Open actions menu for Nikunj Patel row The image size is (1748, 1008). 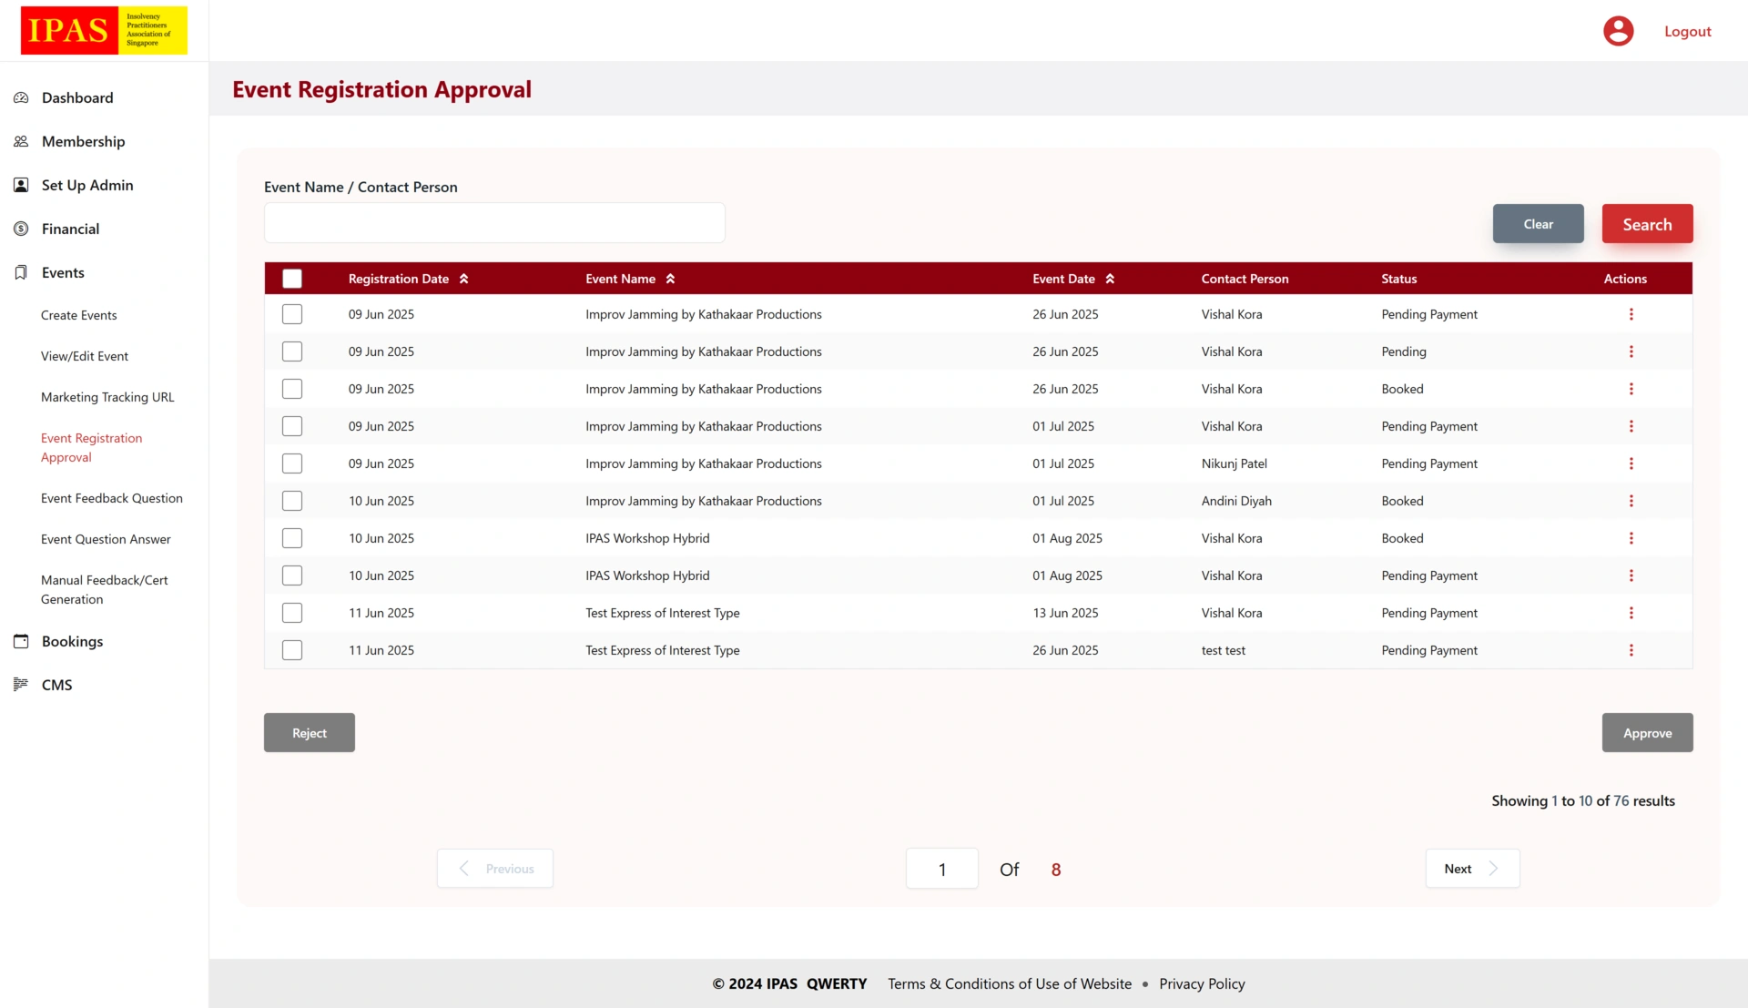click(x=1631, y=463)
